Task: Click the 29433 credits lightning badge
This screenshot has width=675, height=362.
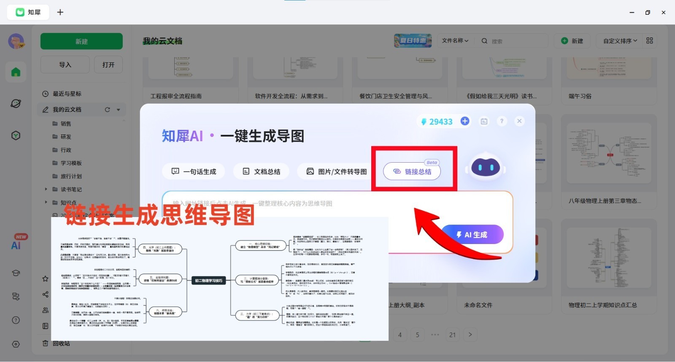Action: [437, 122]
